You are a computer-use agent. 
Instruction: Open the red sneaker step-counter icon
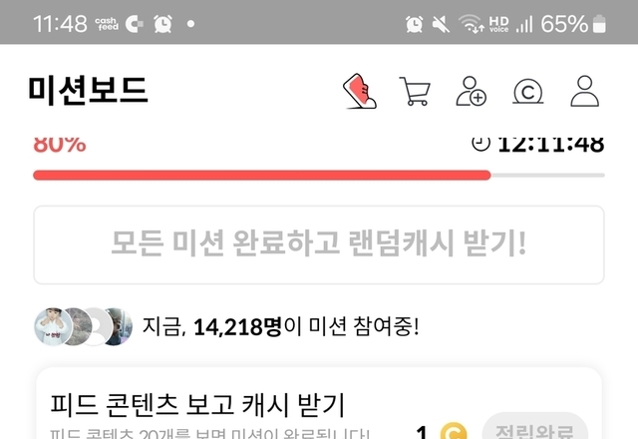pyautogui.click(x=360, y=91)
